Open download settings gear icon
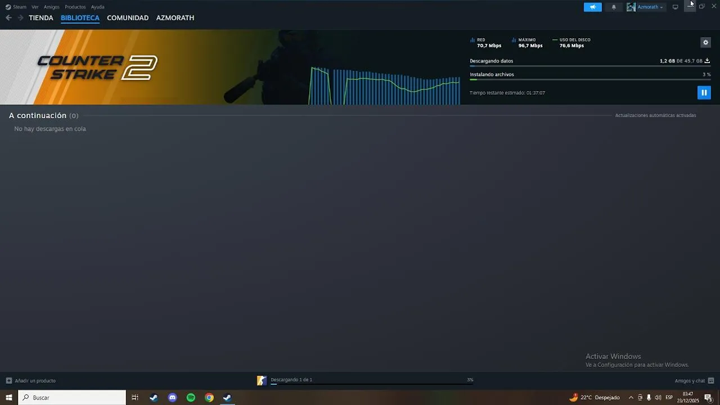Image resolution: width=720 pixels, height=405 pixels. (705, 42)
